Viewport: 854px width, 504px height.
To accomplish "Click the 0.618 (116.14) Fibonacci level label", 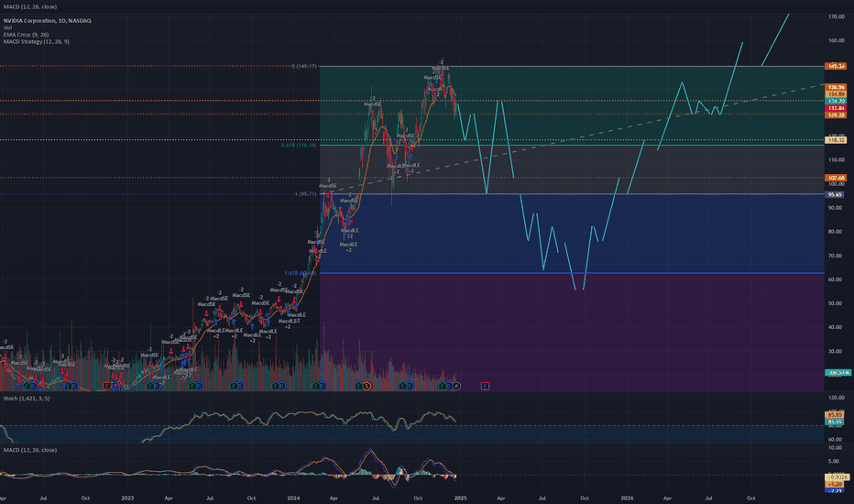I will click(x=299, y=146).
